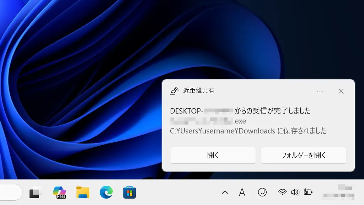Image resolution: width=364 pixels, height=205 pixels.
Task: Click the round IME mode icon in tray
Action: pyautogui.click(x=262, y=193)
